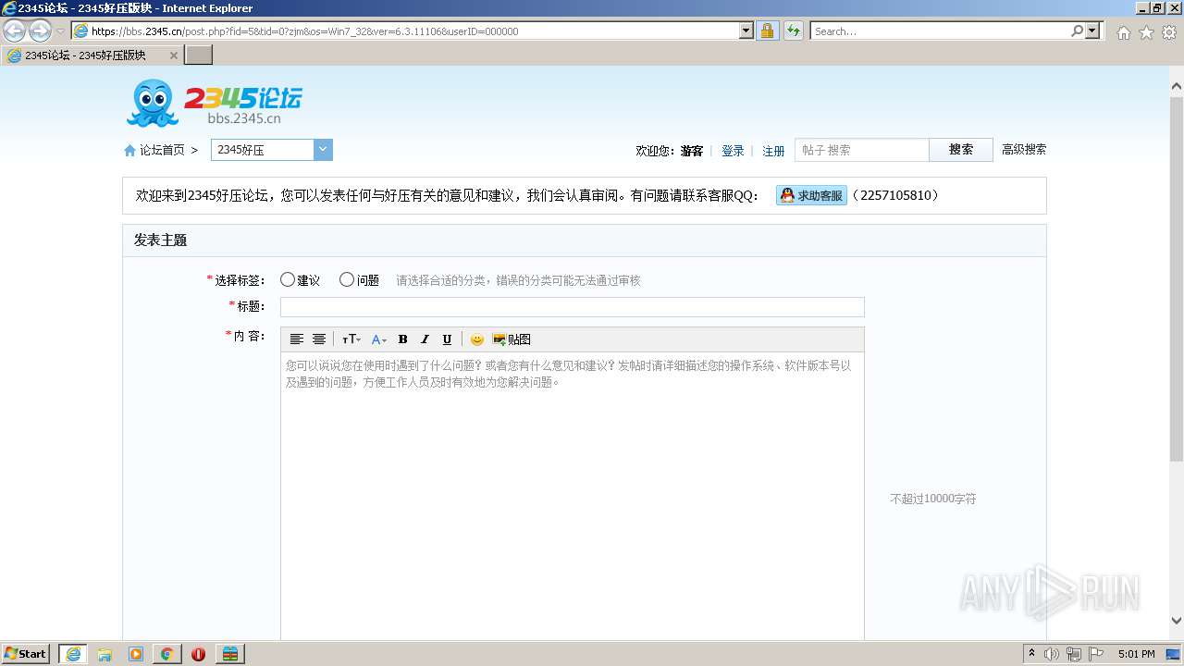Toggle bold formatting in editor
Screen dimensions: 1184x666
pyautogui.click(x=402, y=339)
